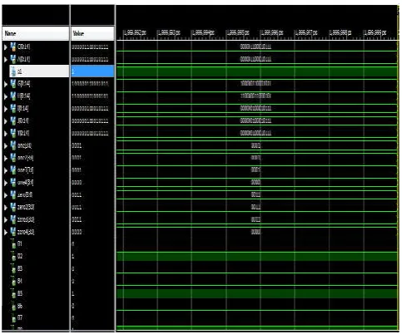
Task: Click the 0000 waveform label of zero4[3:0]
Action: (x=256, y=232)
